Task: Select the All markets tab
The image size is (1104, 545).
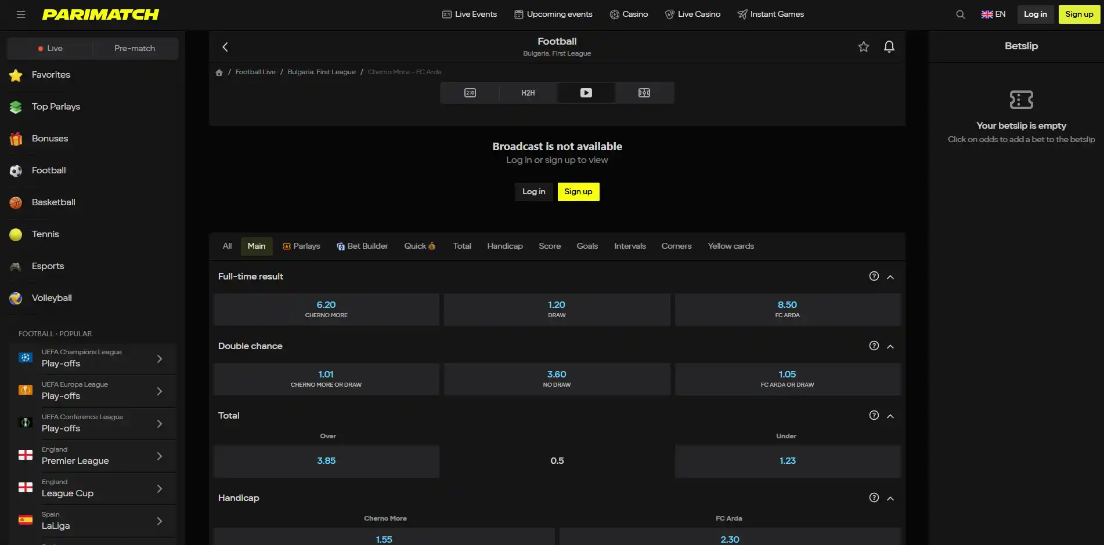Action: click(x=228, y=246)
